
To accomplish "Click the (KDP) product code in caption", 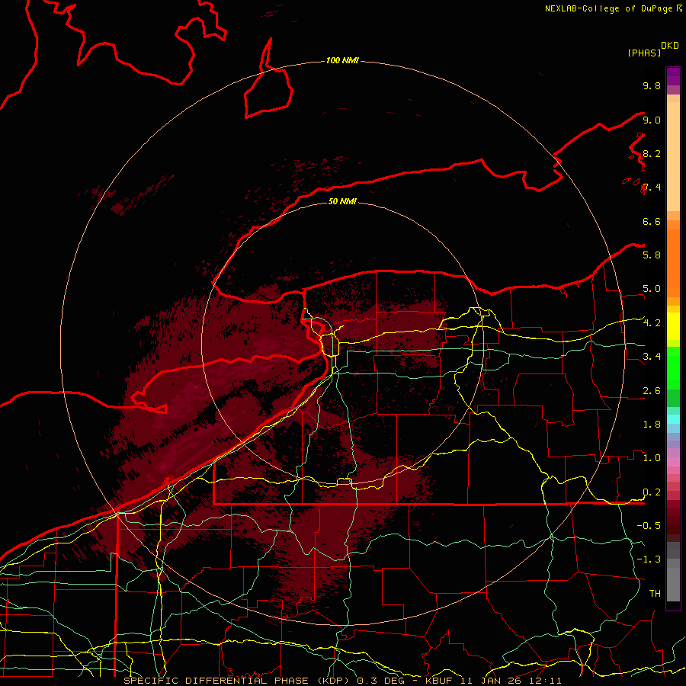I will point(335,681).
